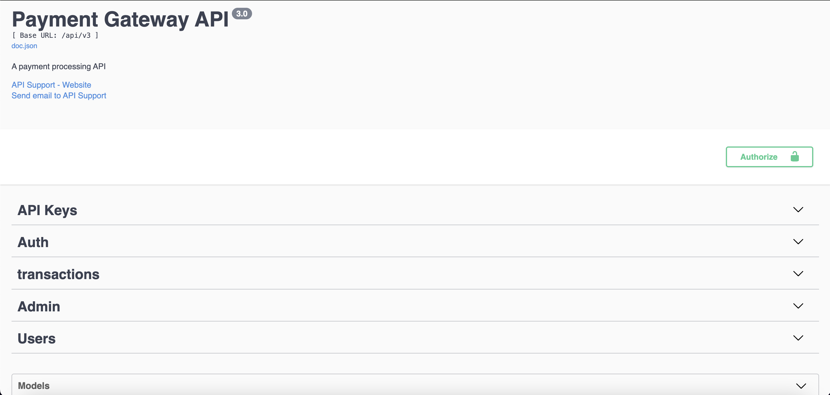Click the Payment Gateway API title
The height and width of the screenshot is (395, 830).
click(119, 19)
